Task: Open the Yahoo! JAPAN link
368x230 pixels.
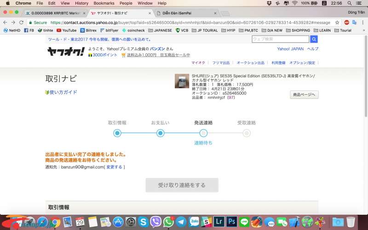Action: (290, 49)
